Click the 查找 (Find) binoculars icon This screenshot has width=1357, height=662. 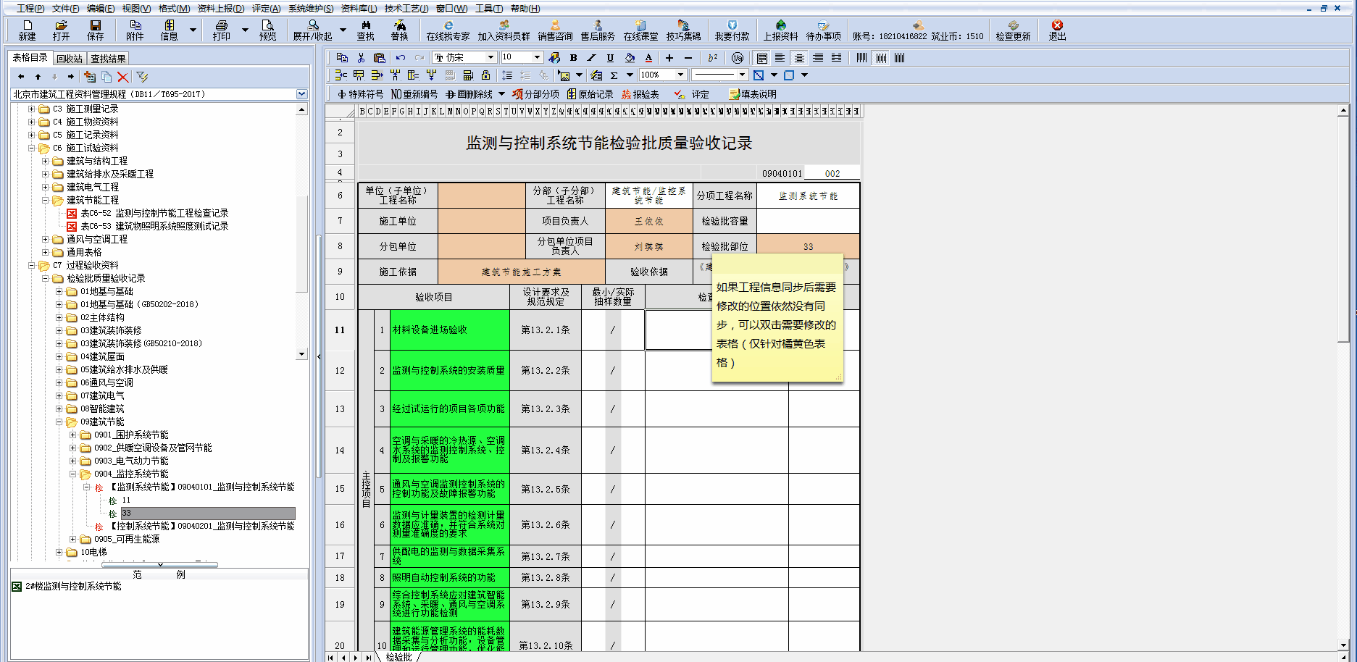point(365,30)
